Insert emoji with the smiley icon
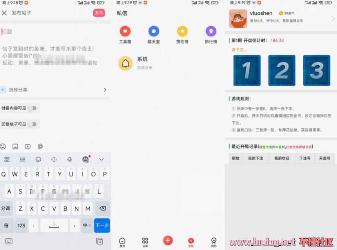The height and width of the screenshot is (250, 337). [3, 146]
